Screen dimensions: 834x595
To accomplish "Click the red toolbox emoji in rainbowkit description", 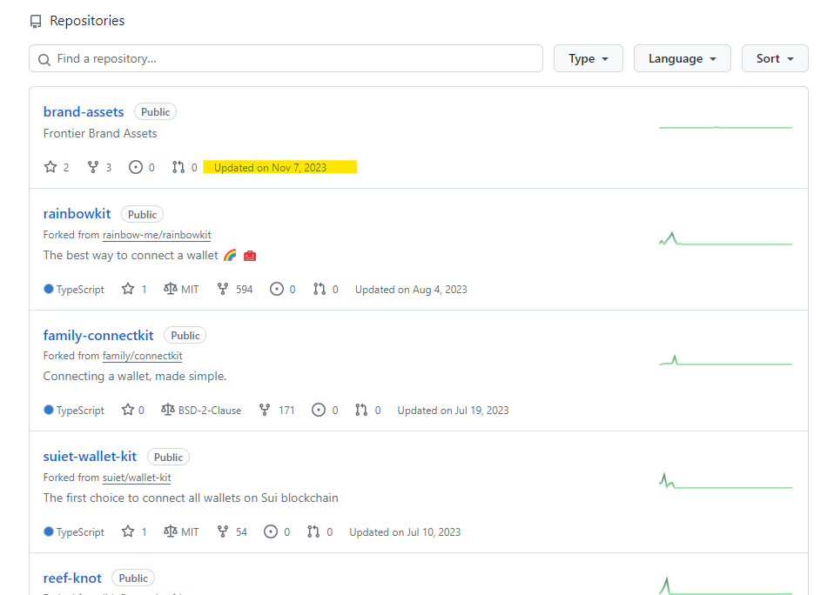I will point(250,256).
